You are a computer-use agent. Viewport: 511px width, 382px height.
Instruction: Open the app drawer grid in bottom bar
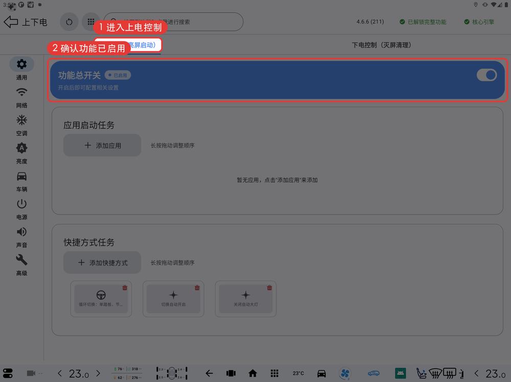[x=274, y=373]
